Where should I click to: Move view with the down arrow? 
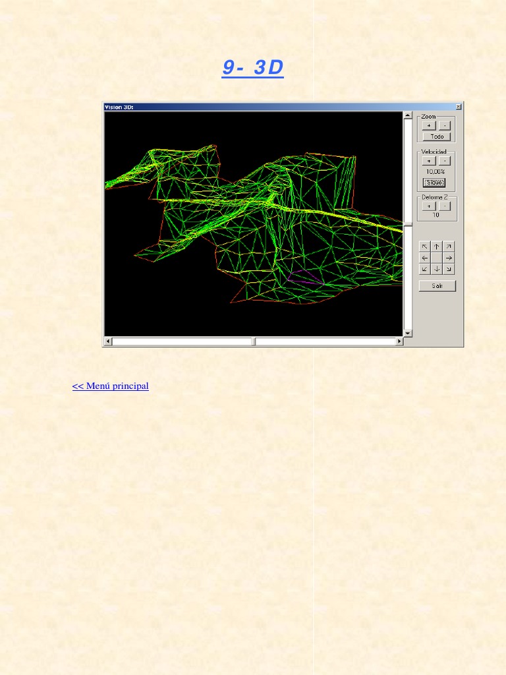(437, 269)
